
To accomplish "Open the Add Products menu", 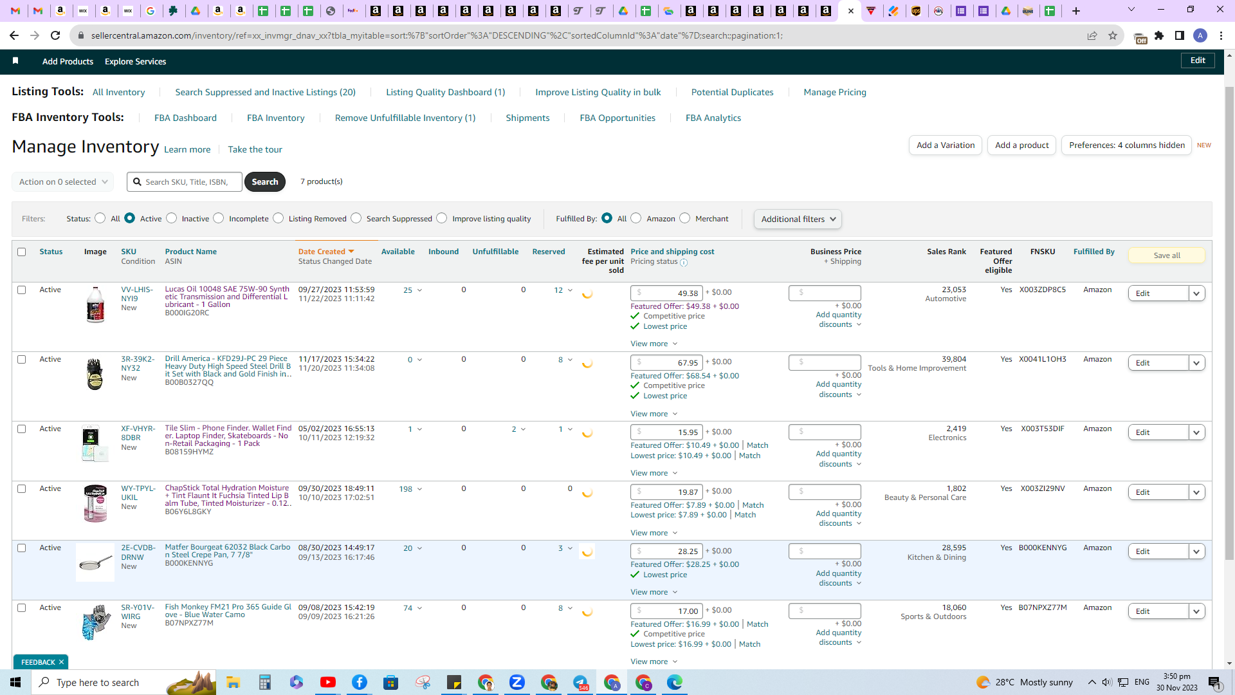I will click(68, 61).
